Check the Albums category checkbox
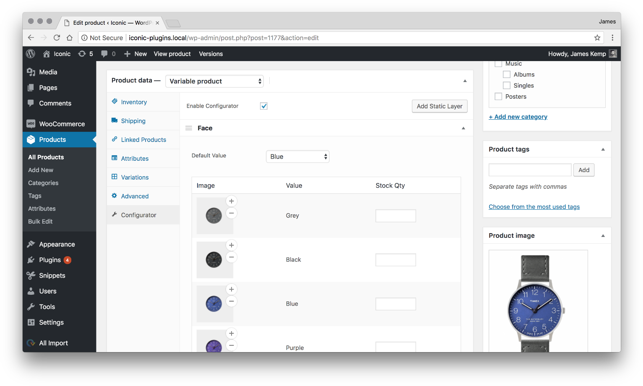 (x=507, y=75)
